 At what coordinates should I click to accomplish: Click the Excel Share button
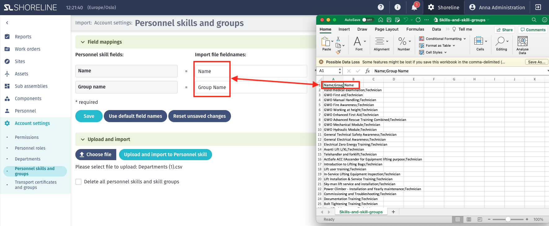504,30
